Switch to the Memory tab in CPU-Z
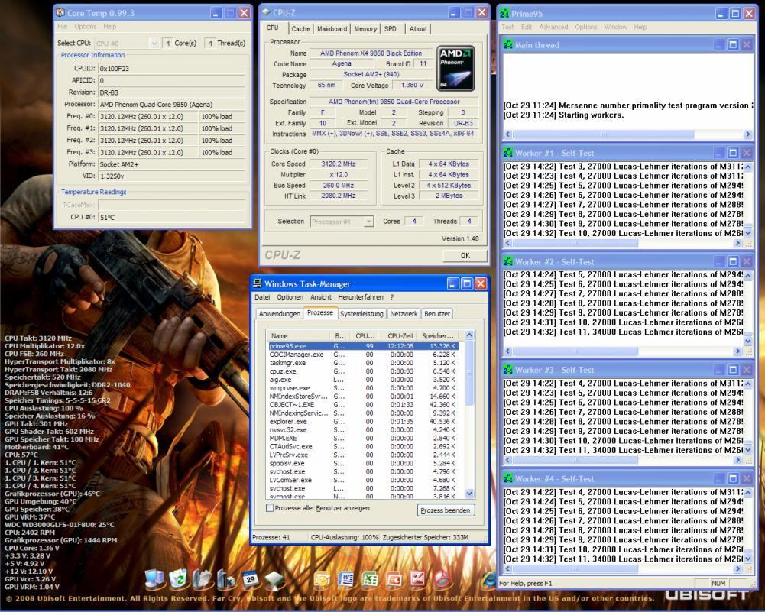Image resolution: width=765 pixels, height=612 pixels. pyautogui.click(x=365, y=29)
